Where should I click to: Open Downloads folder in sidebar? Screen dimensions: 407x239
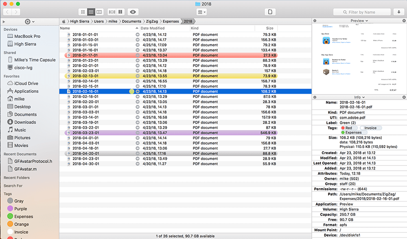[25, 122]
